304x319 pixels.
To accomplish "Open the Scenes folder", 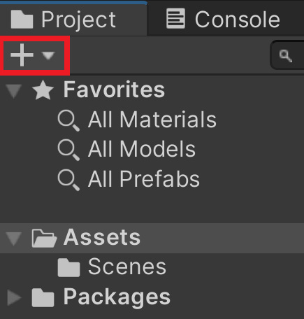I will [x=127, y=267].
